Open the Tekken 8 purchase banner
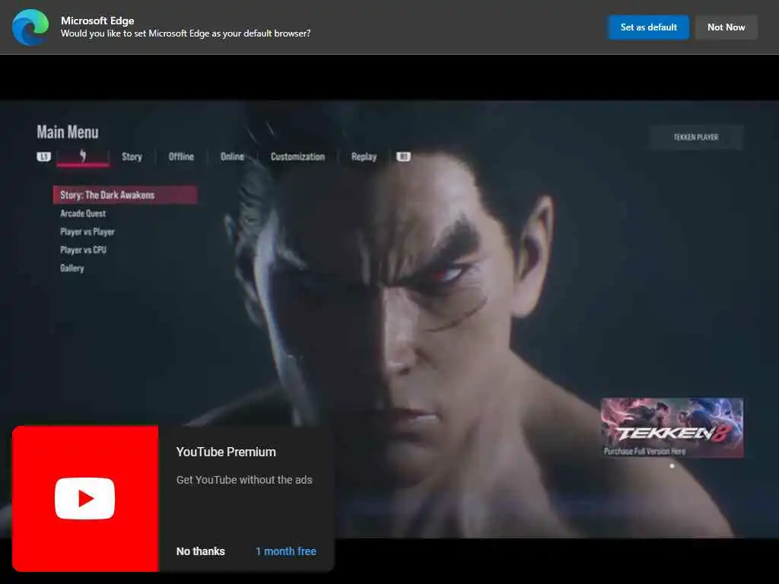The image size is (779, 584). (672, 427)
